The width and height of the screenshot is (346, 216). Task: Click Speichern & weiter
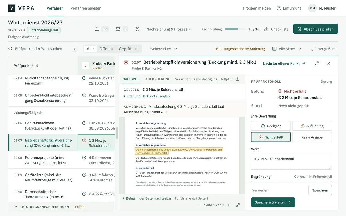tap(273, 202)
